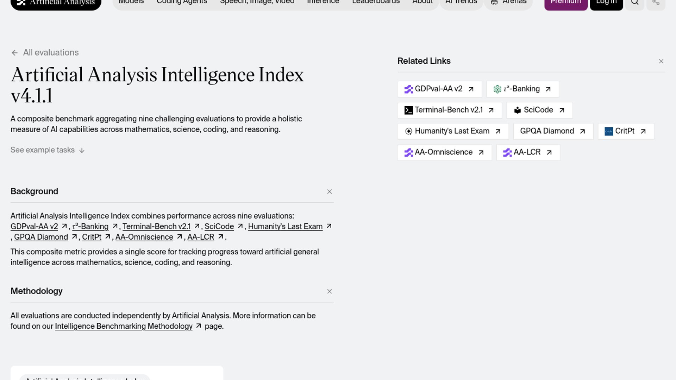Open AA-LCR related link chip
This screenshot has height=380, width=676.
(528, 152)
